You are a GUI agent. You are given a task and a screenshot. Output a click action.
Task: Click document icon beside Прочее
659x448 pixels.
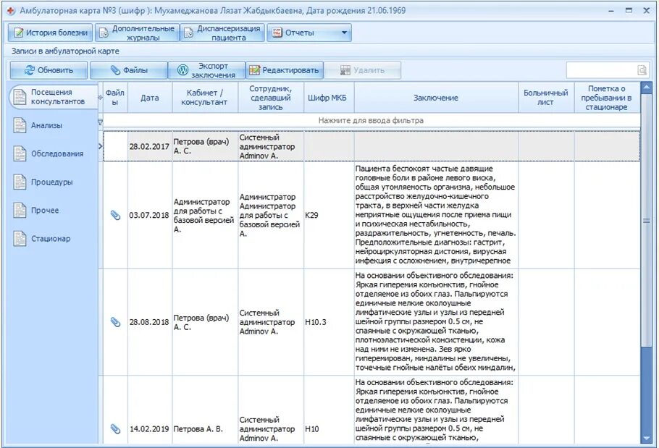pos(20,211)
